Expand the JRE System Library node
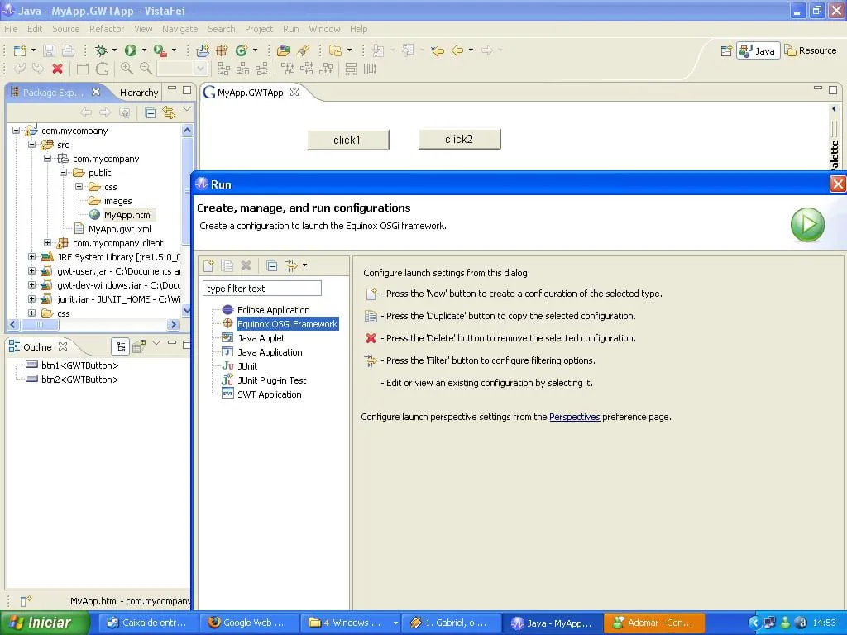Viewport: 847px width, 635px height. tap(32, 257)
